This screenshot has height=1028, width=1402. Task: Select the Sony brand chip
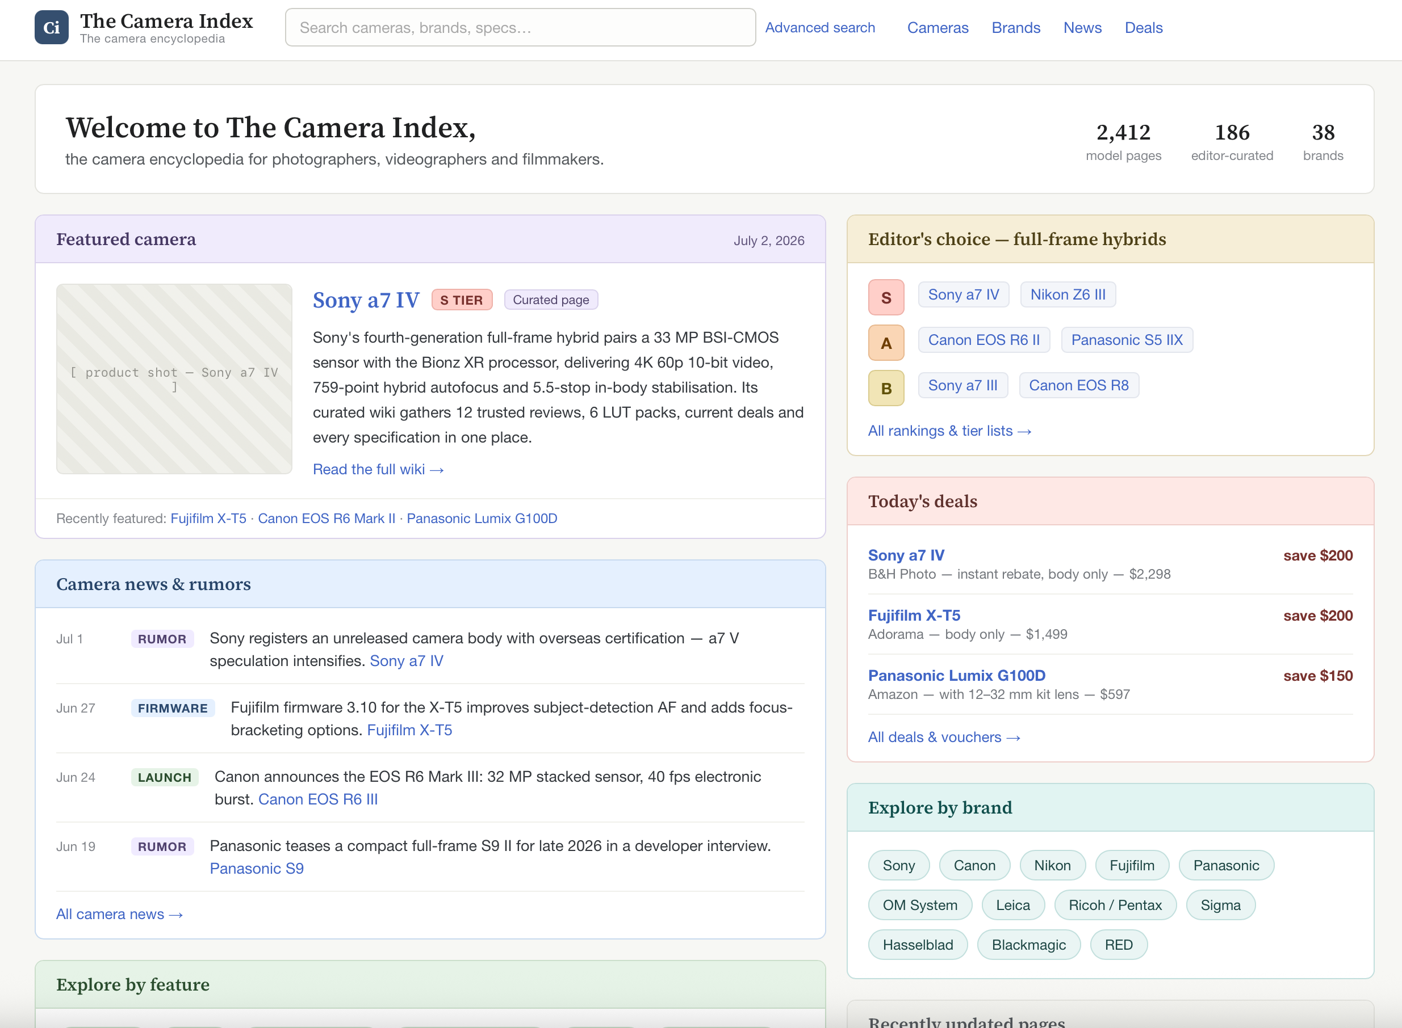[899, 866]
